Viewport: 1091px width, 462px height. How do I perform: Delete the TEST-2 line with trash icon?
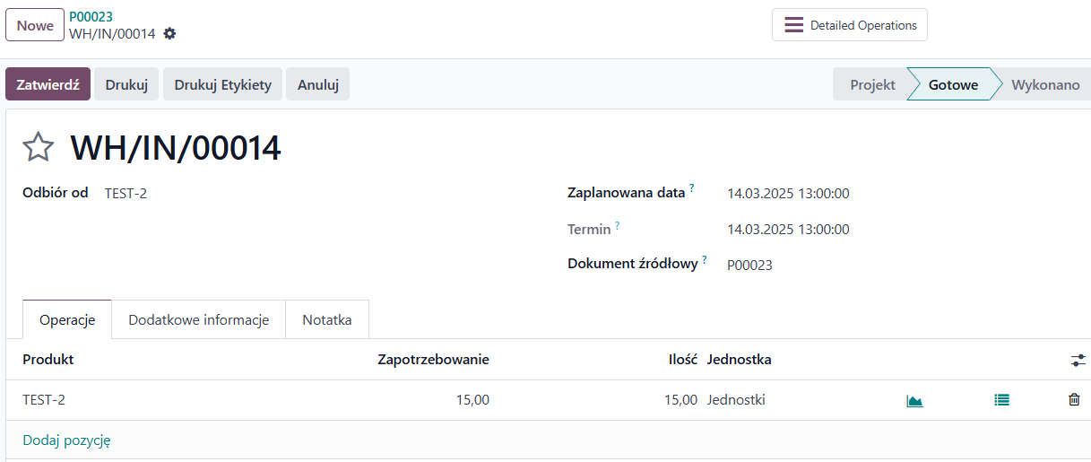1074,400
